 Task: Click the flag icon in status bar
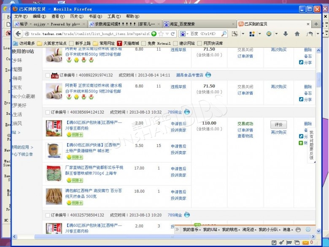(289, 243)
